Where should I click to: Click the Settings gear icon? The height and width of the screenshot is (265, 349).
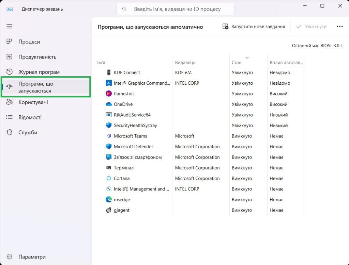tap(9, 257)
